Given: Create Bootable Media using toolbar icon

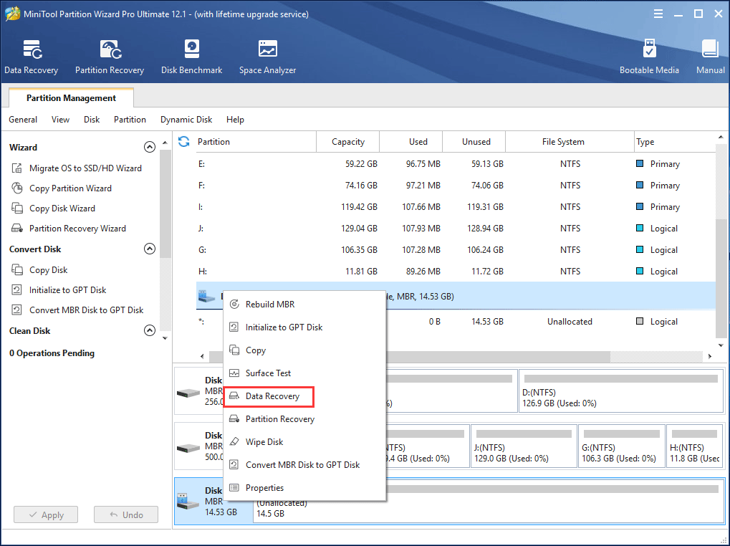Looking at the screenshot, I should coord(649,56).
